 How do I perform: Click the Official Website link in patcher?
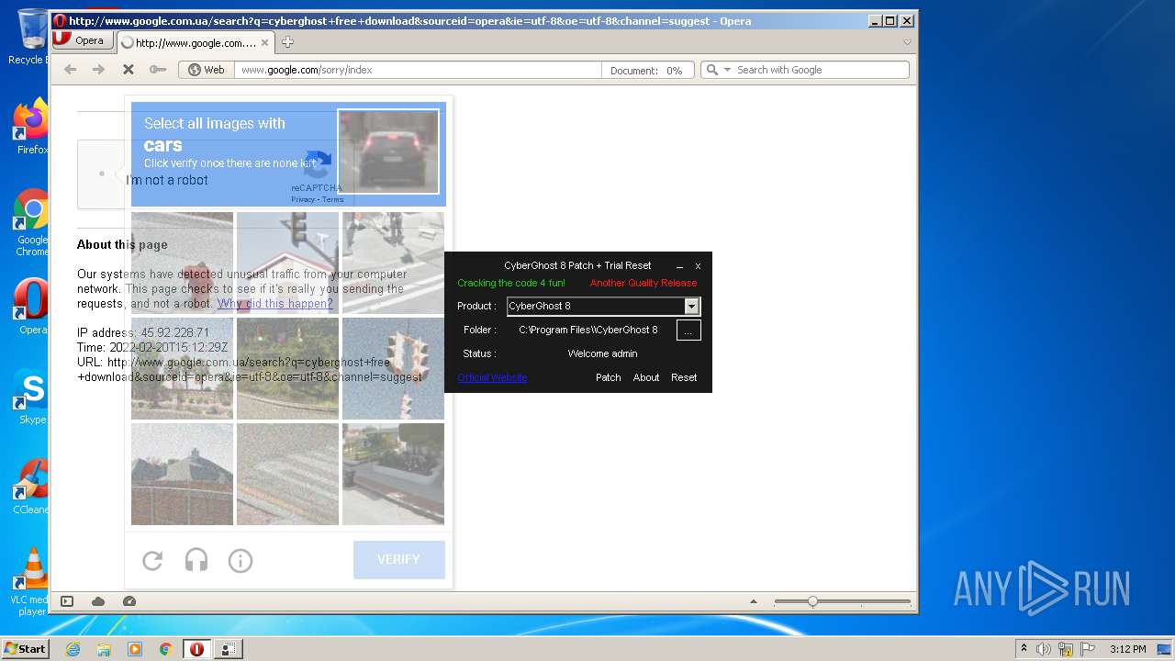(492, 377)
